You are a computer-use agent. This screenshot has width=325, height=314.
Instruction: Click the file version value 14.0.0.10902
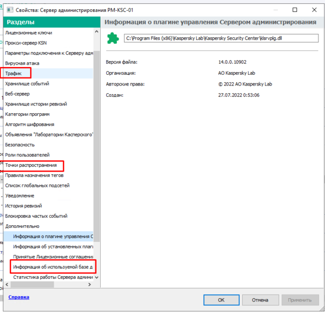point(232,62)
